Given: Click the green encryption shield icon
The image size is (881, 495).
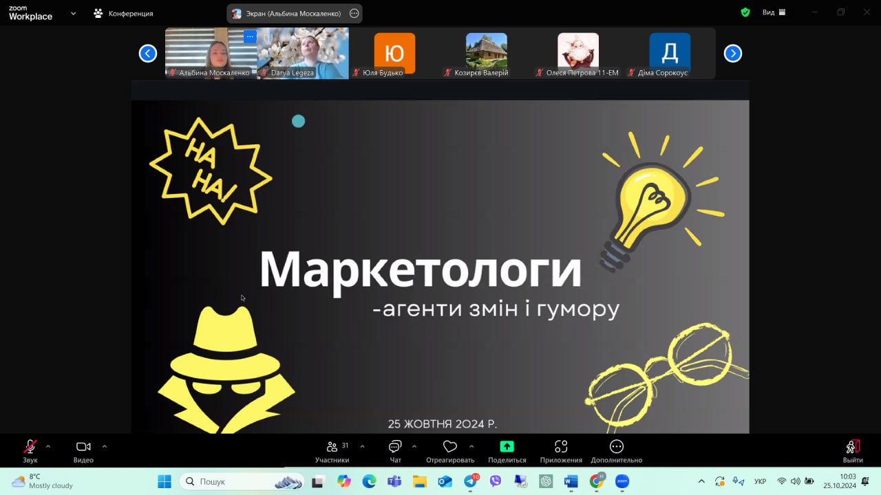Looking at the screenshot, I should click(x=745, y=12).
